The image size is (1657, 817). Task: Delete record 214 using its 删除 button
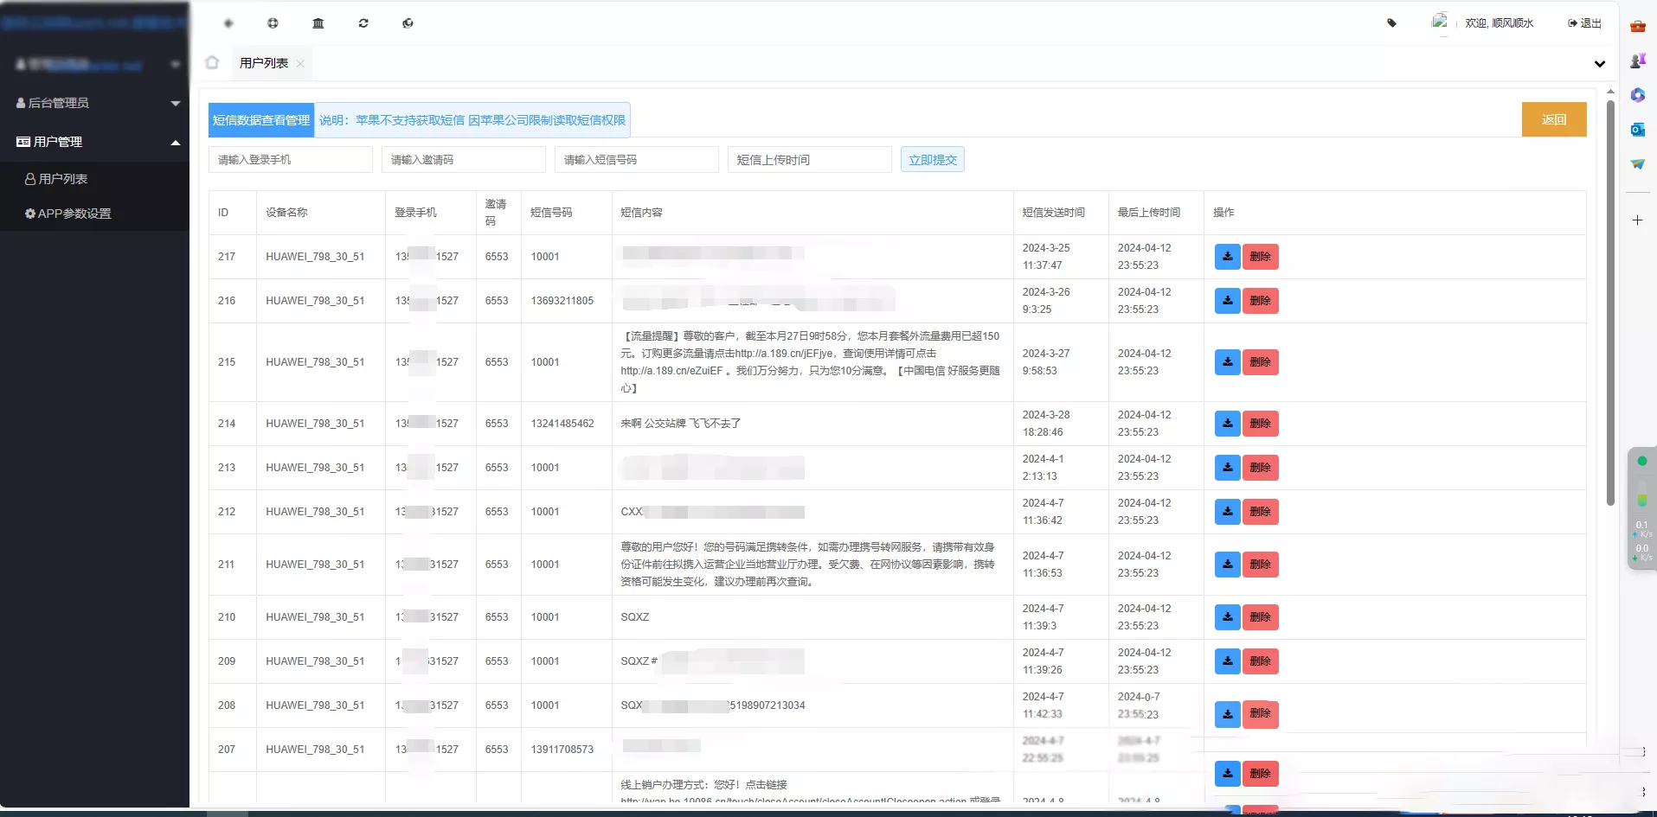[x=1260, y=424]
